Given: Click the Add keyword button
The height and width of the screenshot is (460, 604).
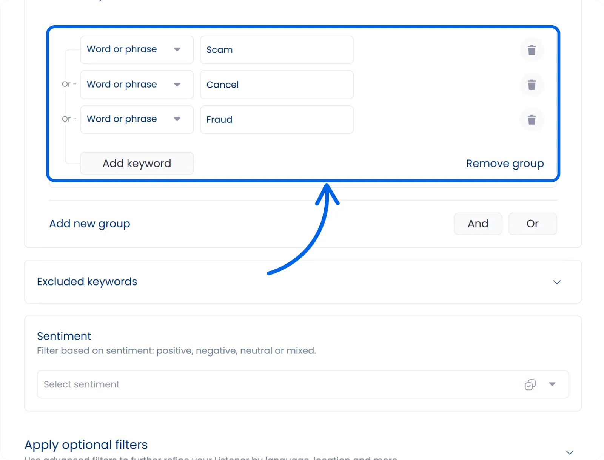Looking at the screenshot, I should tap(137, 163).
